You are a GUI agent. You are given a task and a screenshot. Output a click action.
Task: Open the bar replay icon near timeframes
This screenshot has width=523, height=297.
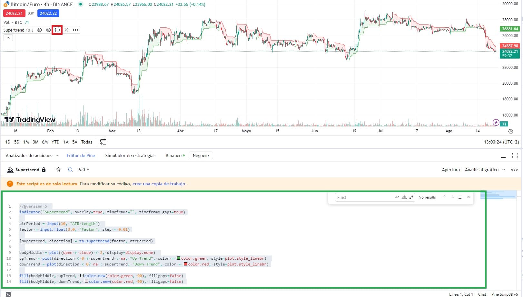click(x=103, y=142)
